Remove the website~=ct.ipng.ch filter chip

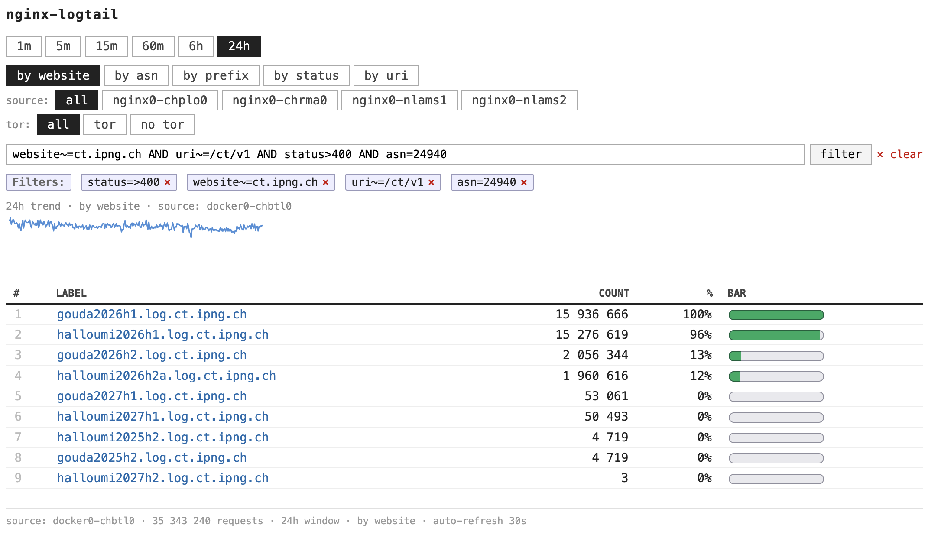pyautogui.click(x=326, y=182)
